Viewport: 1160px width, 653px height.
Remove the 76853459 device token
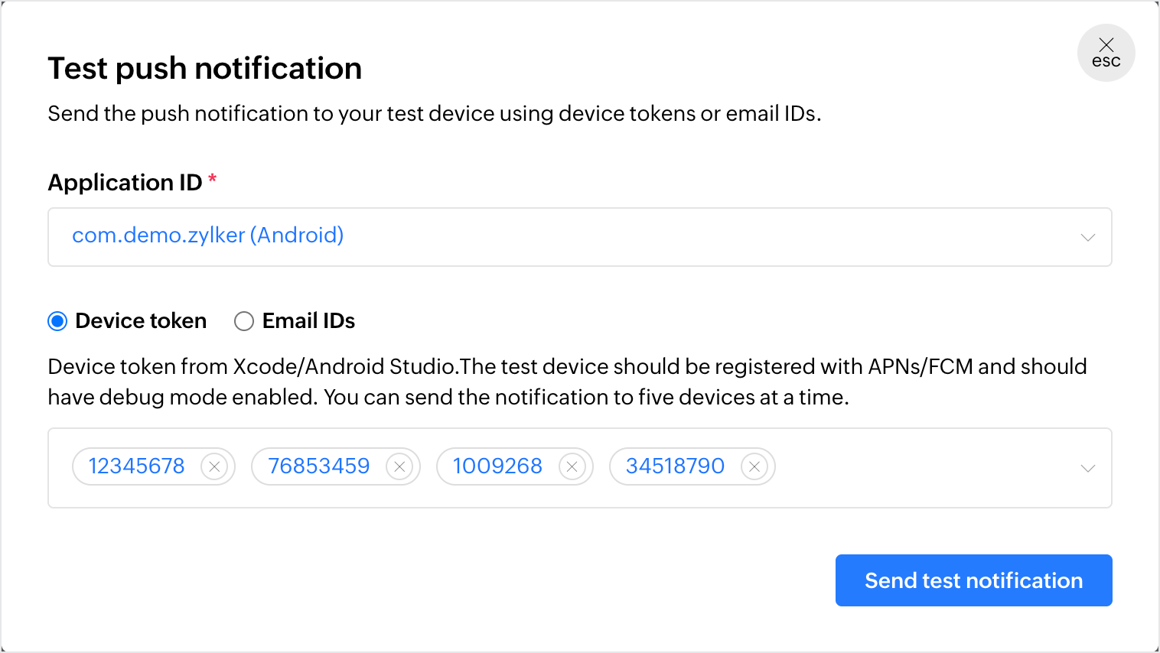(399, 466)
